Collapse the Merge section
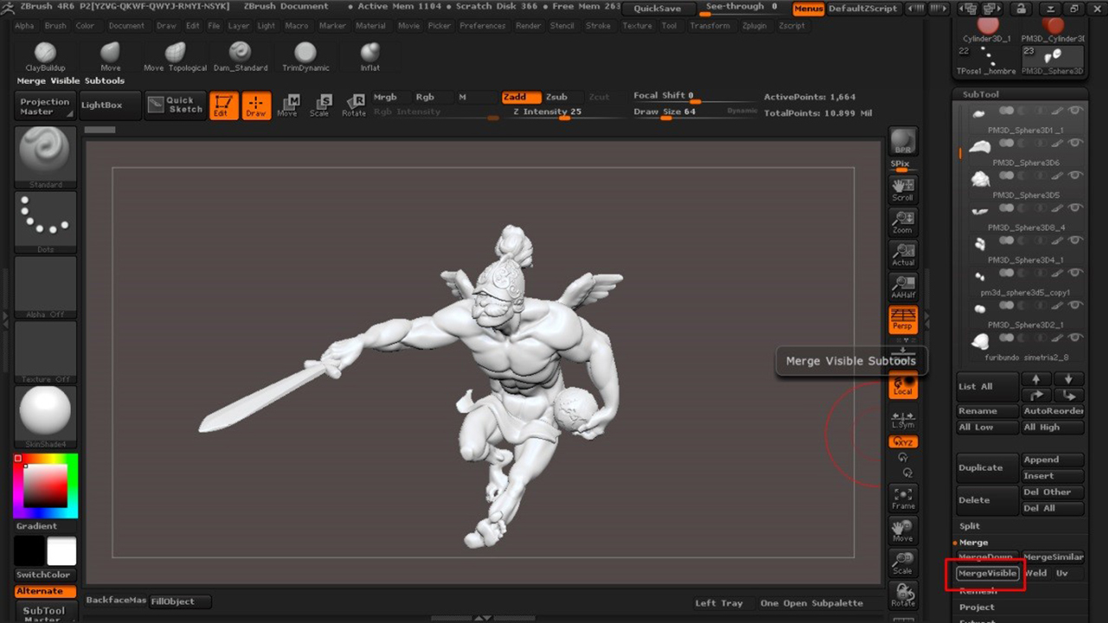This screenshot has width=1108, height=623. pos(973,543)
